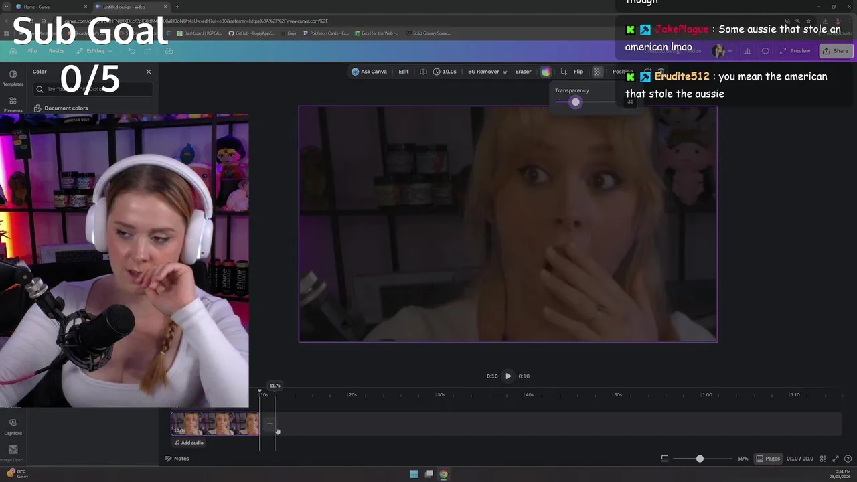Focus the color search field
857x482 pixels.
click(x=93, y=89)
